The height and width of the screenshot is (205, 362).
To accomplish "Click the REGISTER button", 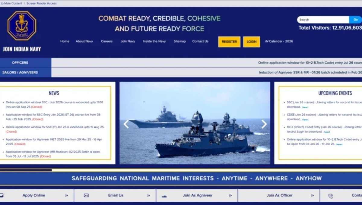I will pos(229,42).
